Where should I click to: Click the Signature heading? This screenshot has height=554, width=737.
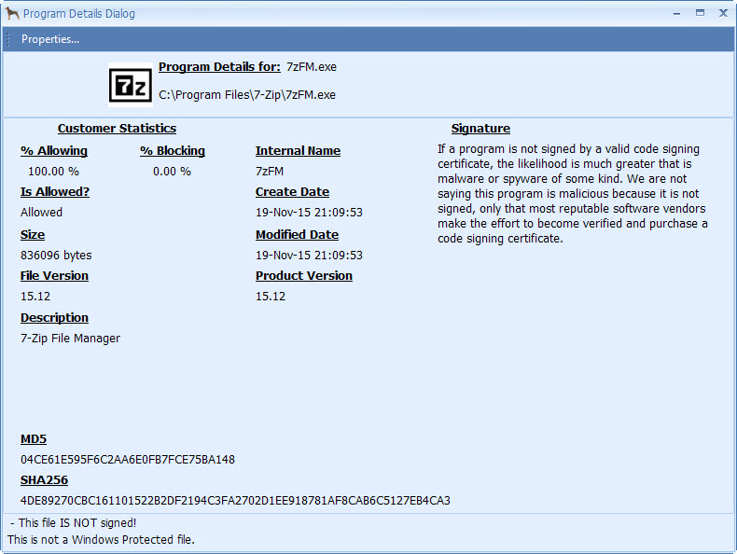point(480,129)
